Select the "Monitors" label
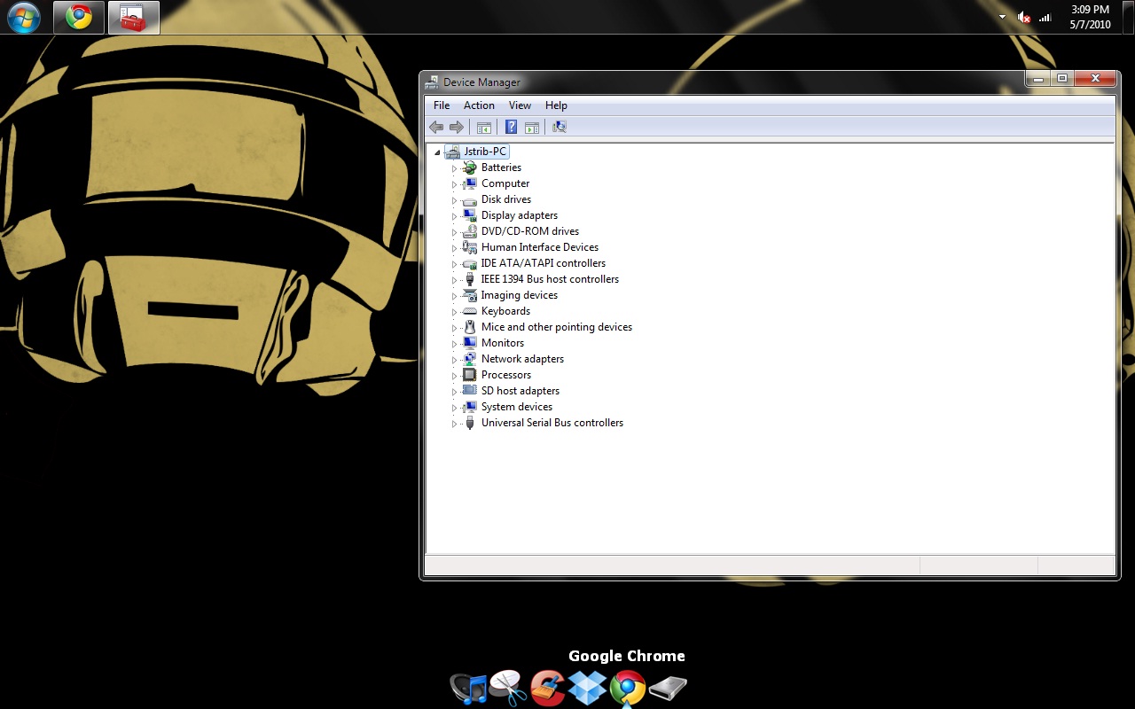 click(503, 343)
